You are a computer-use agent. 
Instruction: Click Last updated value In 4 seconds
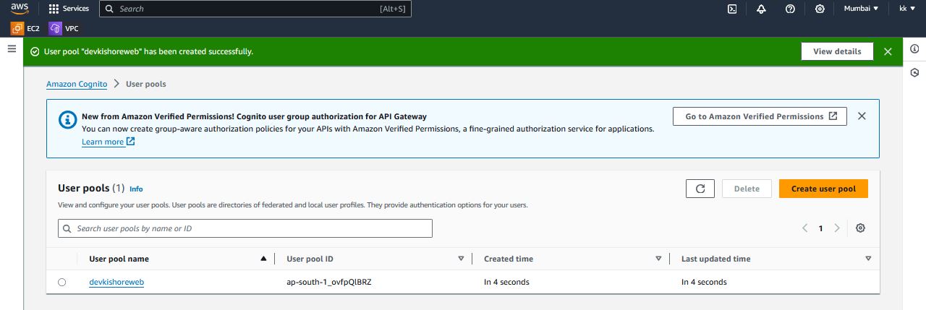pyautogui.click(x=704, y=282)
